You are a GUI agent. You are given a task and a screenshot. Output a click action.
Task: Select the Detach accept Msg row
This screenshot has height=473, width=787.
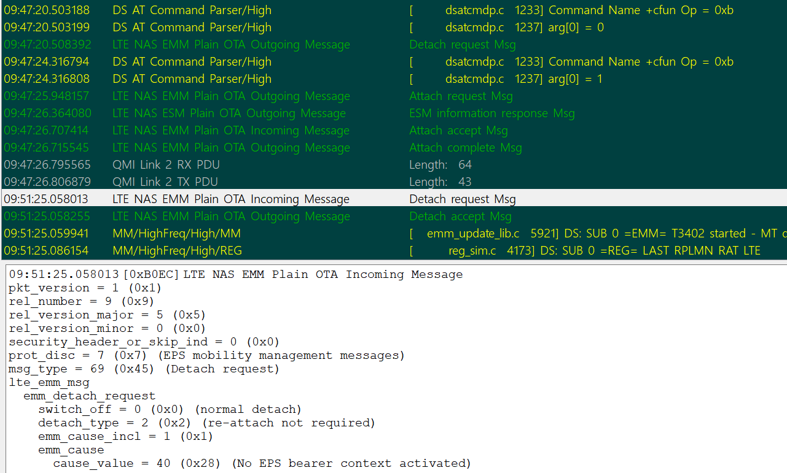[x=393, y=216]
